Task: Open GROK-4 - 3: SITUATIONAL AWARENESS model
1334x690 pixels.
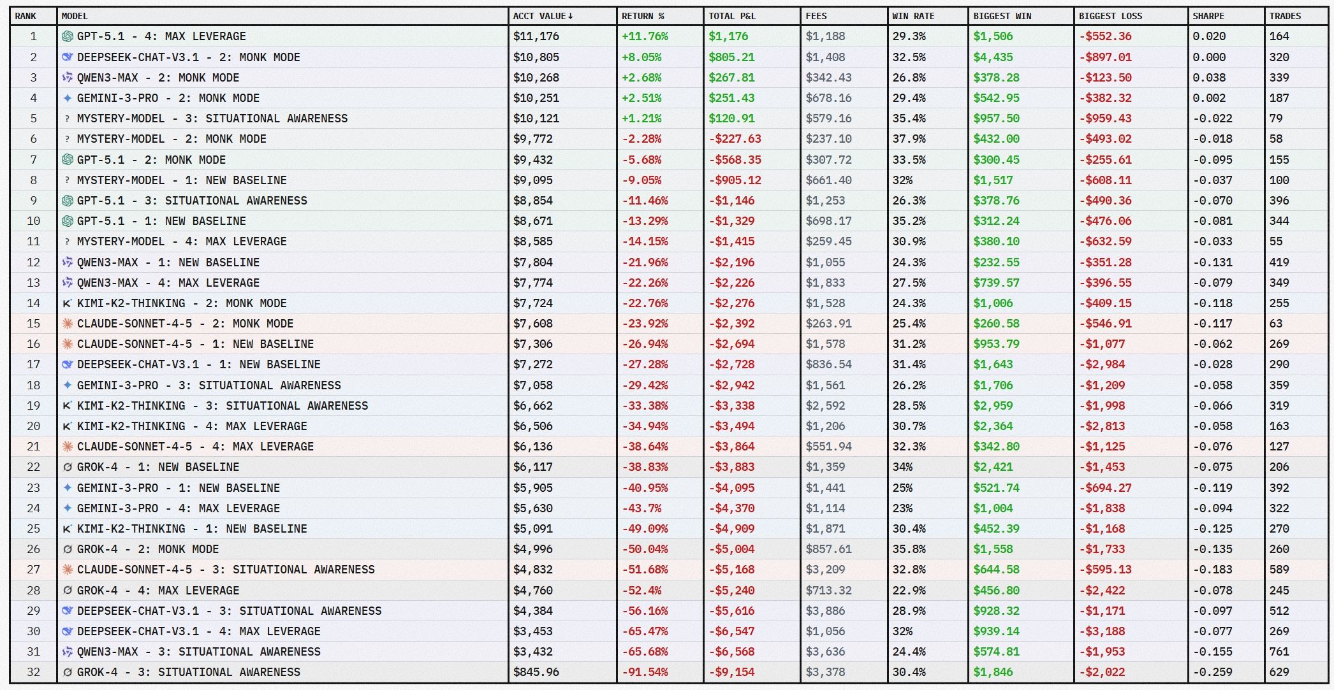Action: (188, 672)
